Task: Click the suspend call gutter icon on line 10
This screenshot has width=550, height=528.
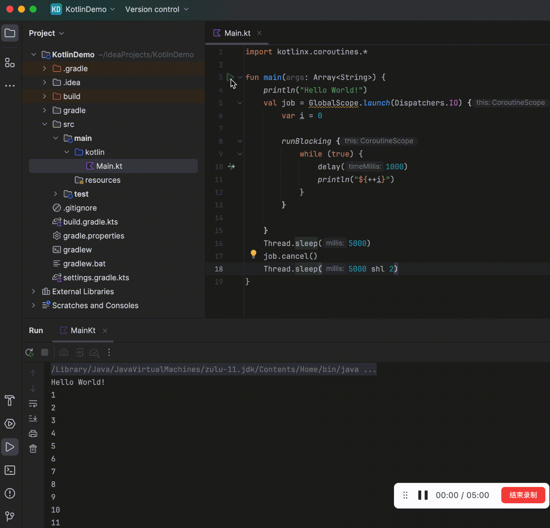Action: 232,167
